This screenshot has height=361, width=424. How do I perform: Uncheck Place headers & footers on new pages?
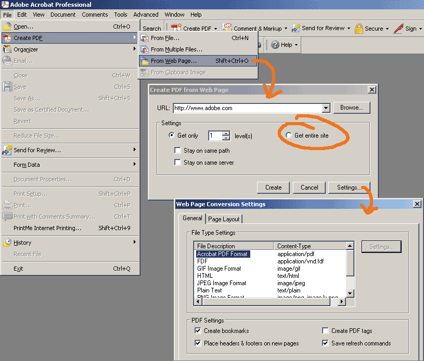[198, 343]
